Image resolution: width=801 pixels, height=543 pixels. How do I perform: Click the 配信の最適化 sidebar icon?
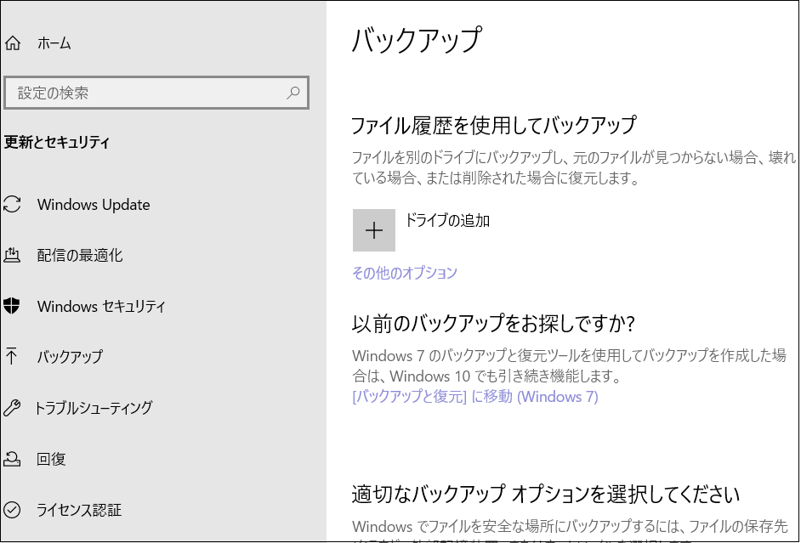[x=12, y=255]
